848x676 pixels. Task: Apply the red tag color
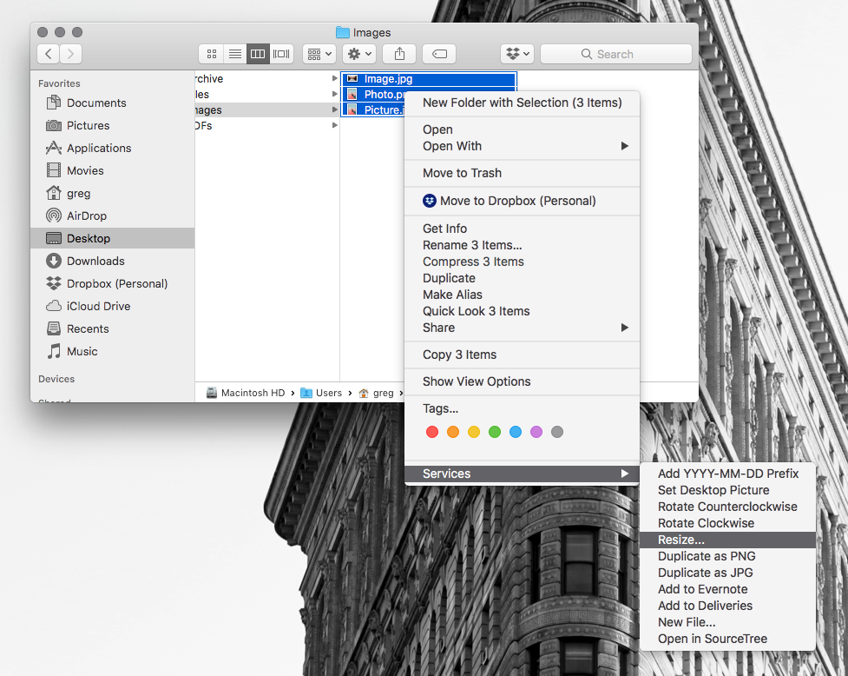pyautogui.click(x=432, y=432)
